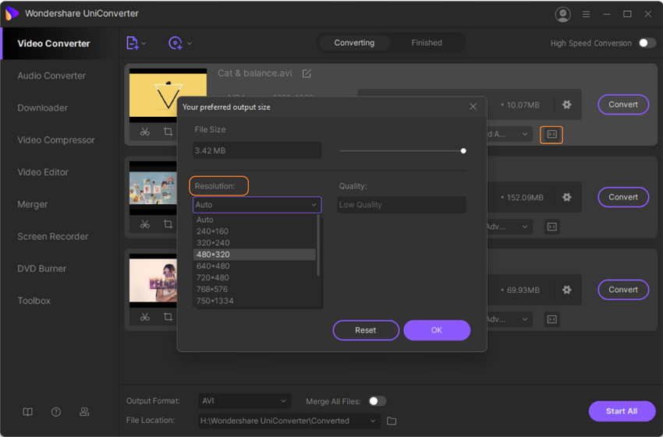
Task: Open the Output Format AVI dropdown
Action: pos(244,401)
